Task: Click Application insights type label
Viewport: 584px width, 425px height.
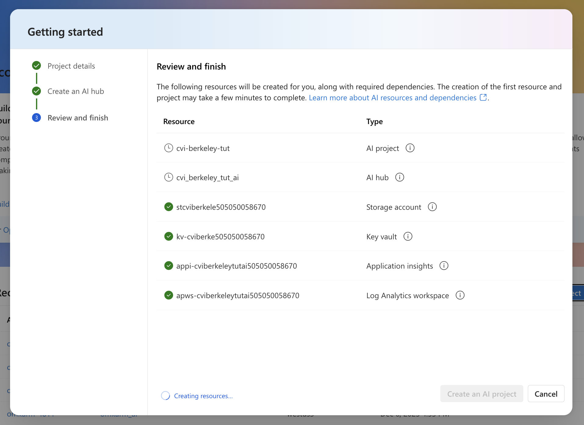Action: coord(399,266)
